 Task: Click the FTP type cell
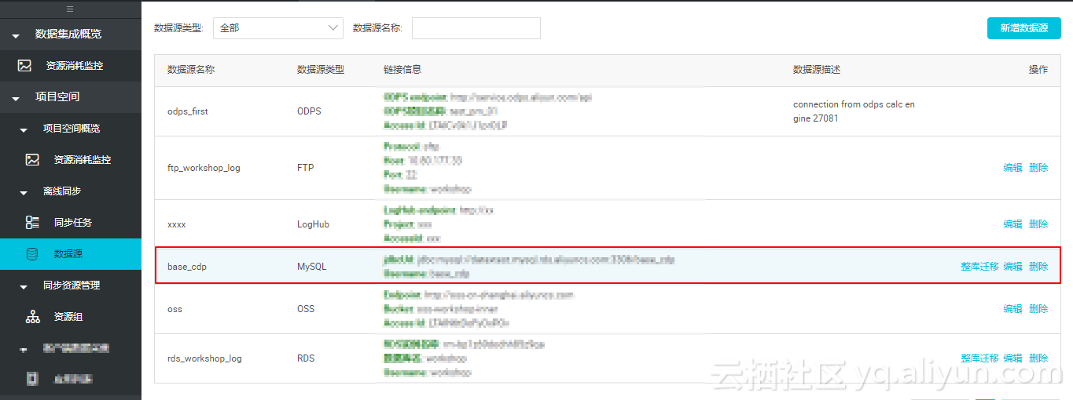[x=305, y=168]
